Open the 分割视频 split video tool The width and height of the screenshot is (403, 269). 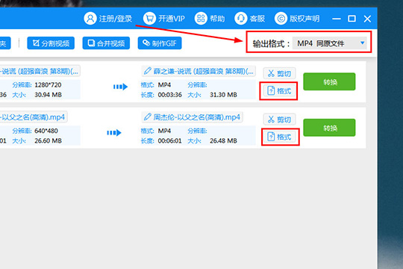51,43
